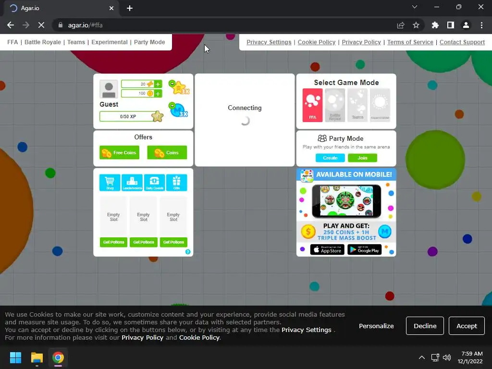Bookmark this page with the star icon
Viewport: 492px width, 369px height.
pos(416,25)
